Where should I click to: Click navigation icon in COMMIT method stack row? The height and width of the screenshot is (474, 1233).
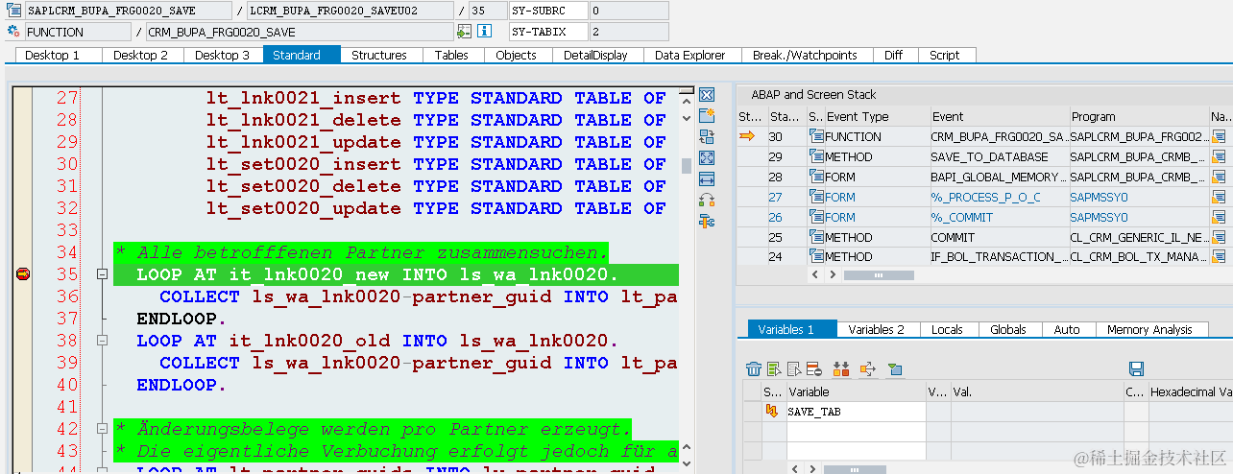click(x=1219, y=237)
